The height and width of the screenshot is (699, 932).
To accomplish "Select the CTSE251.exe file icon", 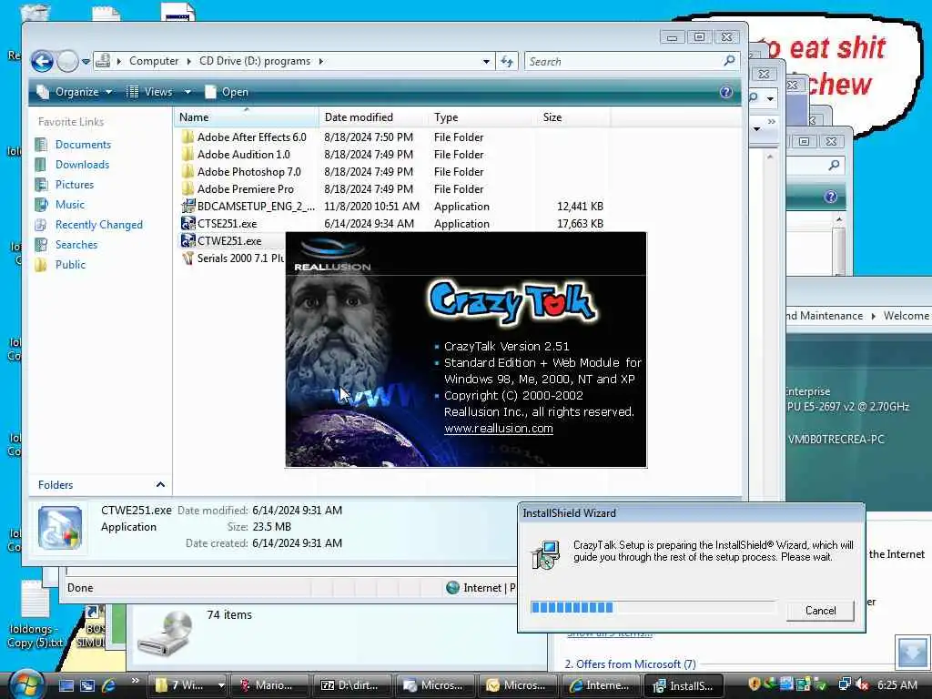I will point(187,224).
